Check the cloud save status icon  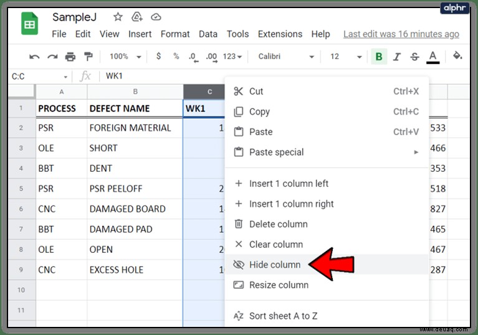point(156,17)
